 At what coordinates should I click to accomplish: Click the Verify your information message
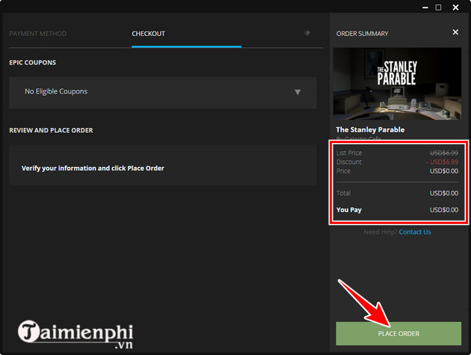pos(93,169)
